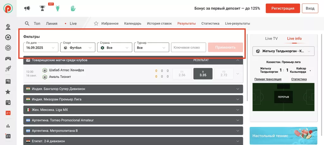Click the game controller icon in sidebar
The width and height of the screenshot is (324, 145).
(x=8, y=58)
